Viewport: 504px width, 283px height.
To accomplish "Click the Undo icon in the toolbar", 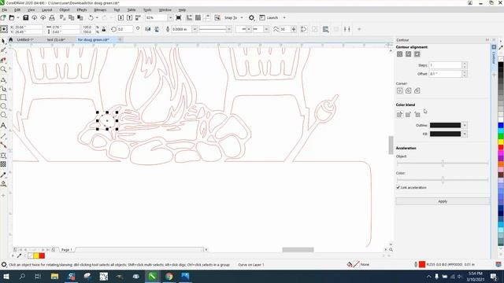I will [91, 17].
